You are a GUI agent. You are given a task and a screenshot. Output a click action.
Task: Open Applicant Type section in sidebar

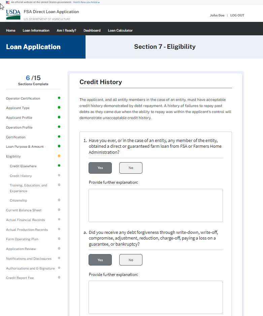18,108
